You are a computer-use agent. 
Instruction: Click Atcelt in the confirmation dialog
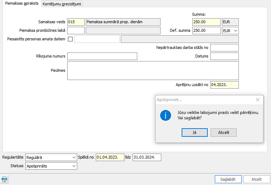tap(223, 132)
